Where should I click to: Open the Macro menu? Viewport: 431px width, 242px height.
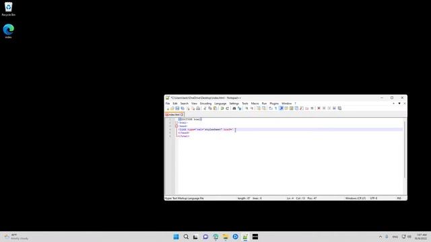tap(255, 104)
